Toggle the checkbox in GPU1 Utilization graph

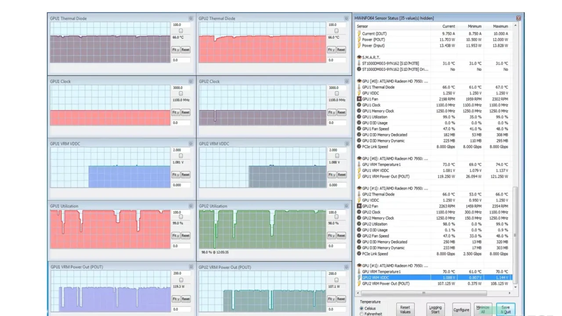(181, 217)
